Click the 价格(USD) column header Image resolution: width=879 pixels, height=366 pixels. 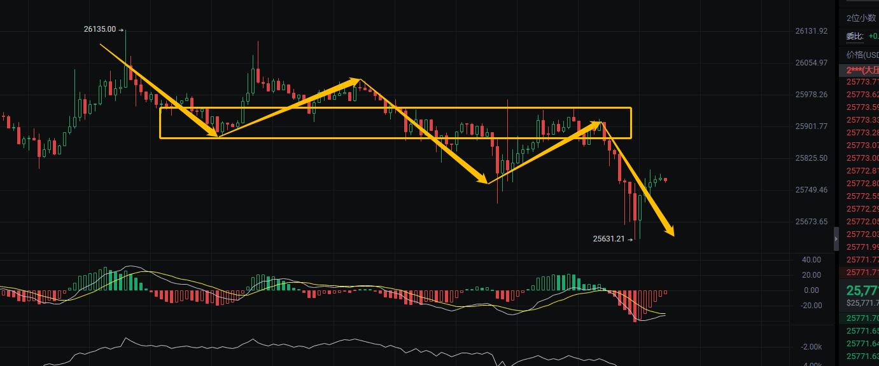[x=862, y=55]
